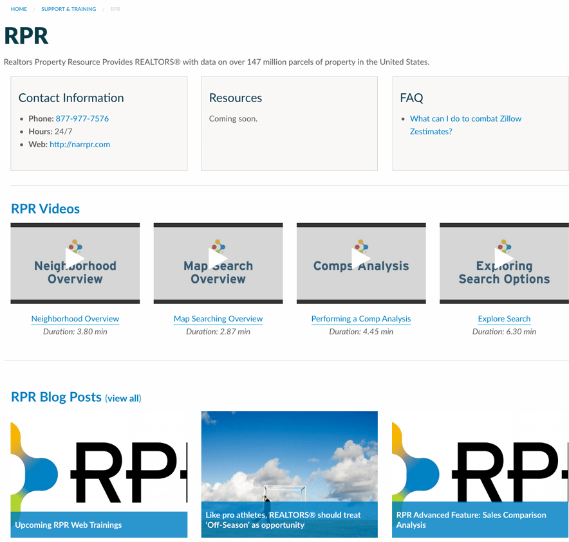Go to HOME breadcrumb link
This screenshot has width=569, height=542.
tap(19, 9)
